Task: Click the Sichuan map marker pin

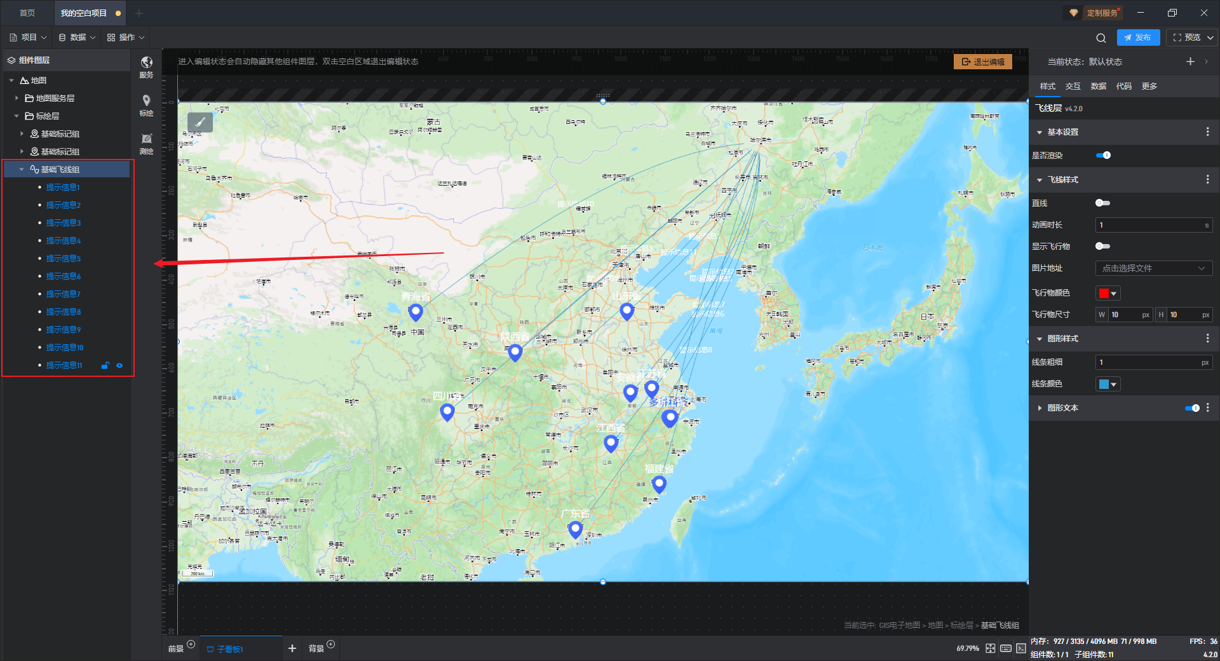Action: [447, 412]
